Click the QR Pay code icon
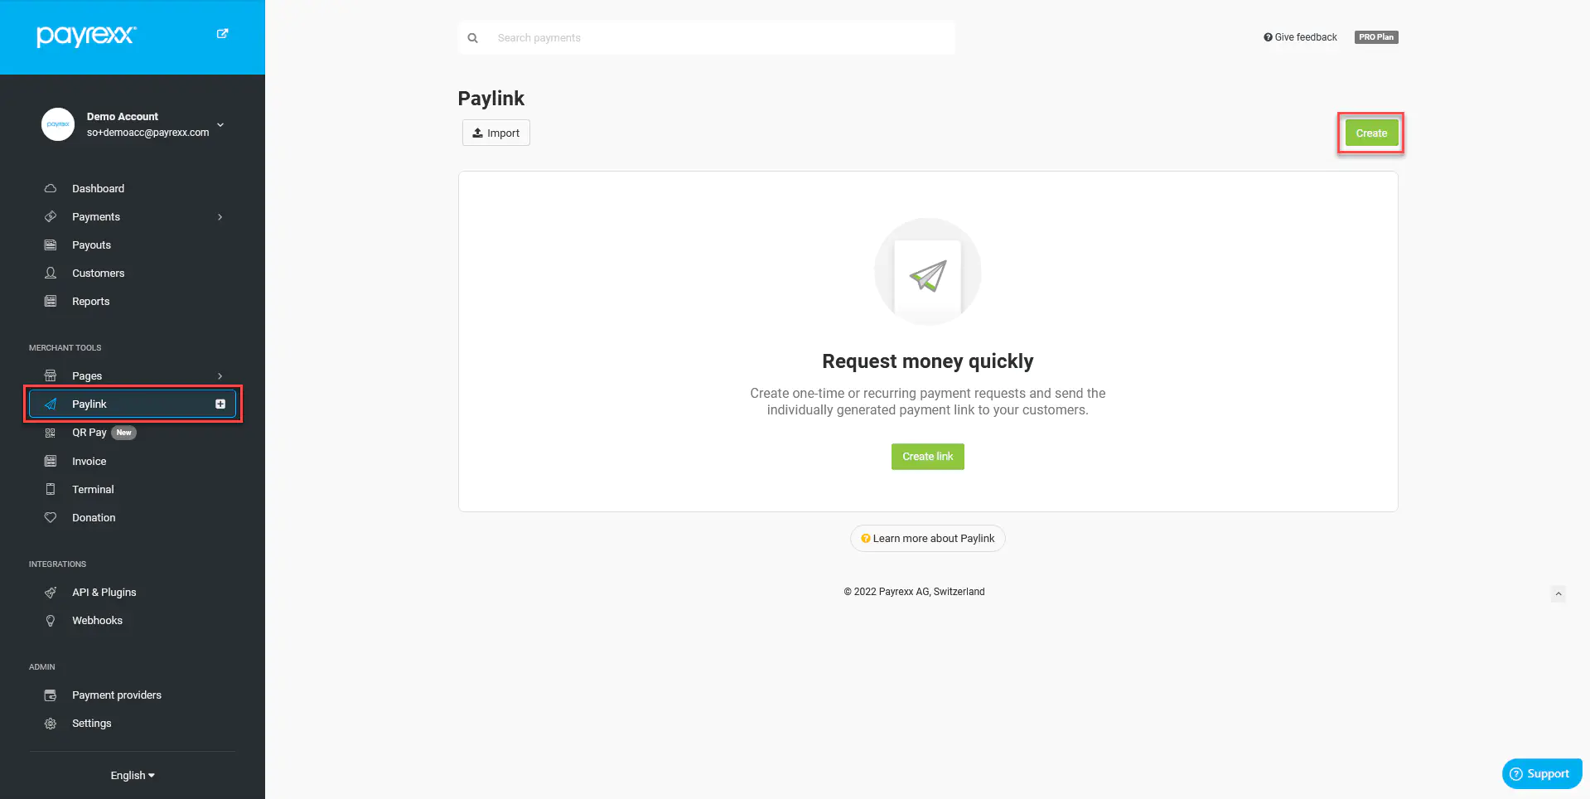 point(51,433)
